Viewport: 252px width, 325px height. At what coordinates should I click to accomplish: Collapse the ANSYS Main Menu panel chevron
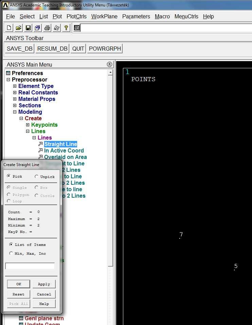tap(109, 65)
